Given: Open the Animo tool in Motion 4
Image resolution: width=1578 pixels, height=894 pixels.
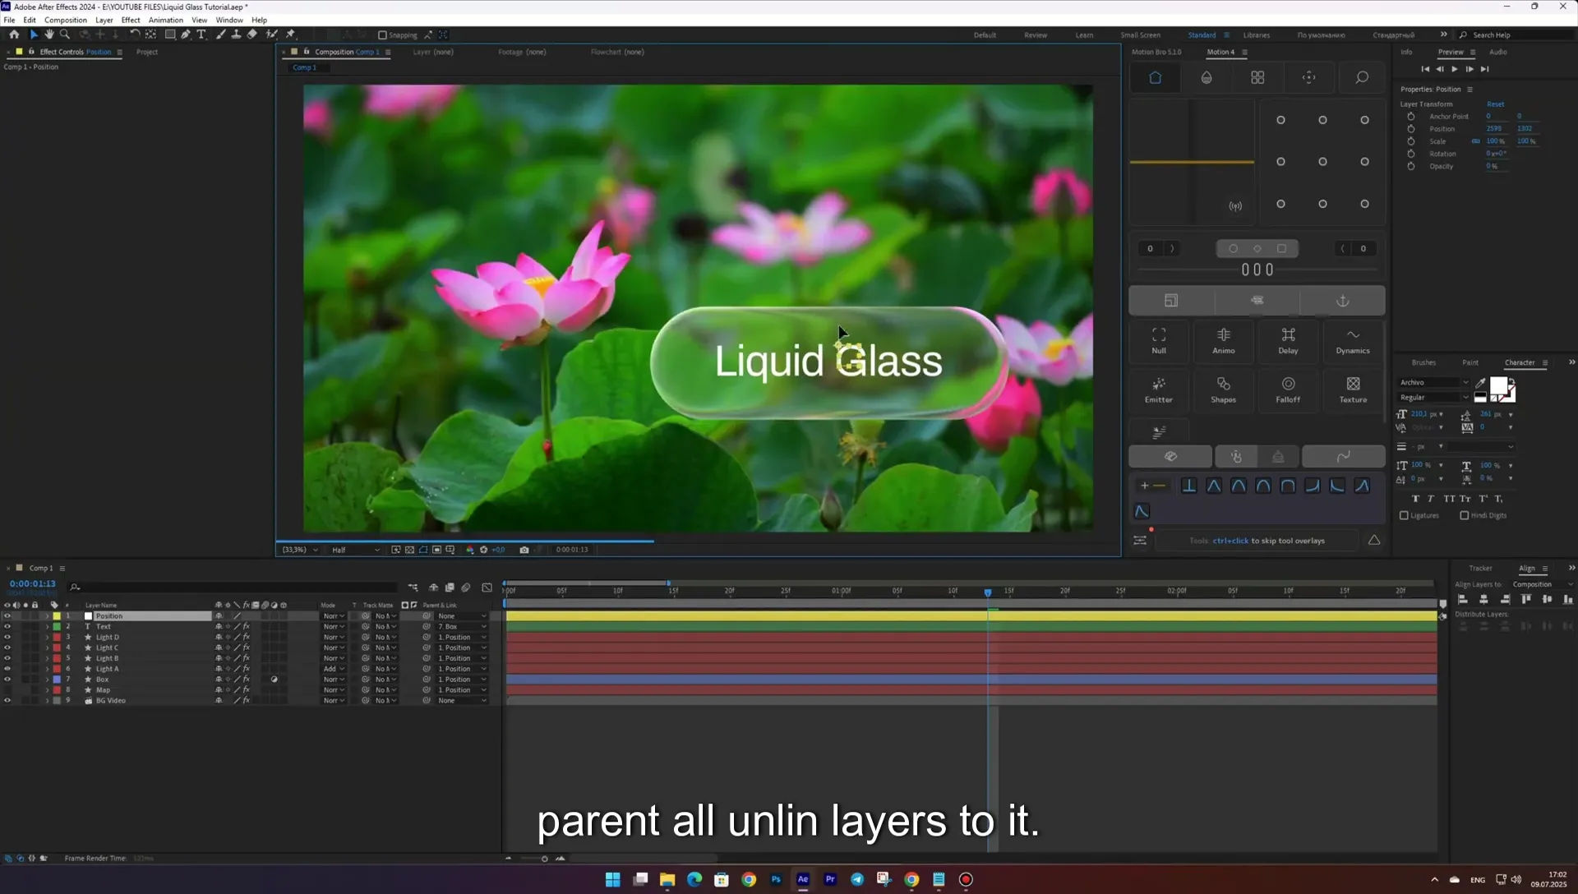Looking at the screenshot, I should (1223, 341).
